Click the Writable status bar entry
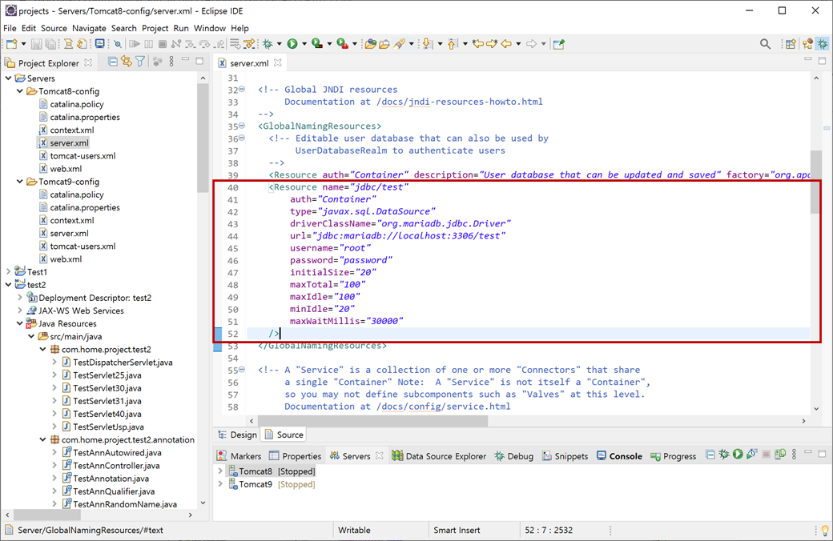 coord(354,530)
